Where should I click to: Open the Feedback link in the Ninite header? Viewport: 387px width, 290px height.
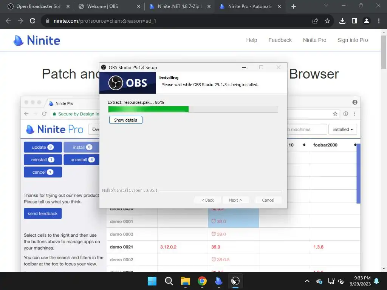click(x=280, y=40)
